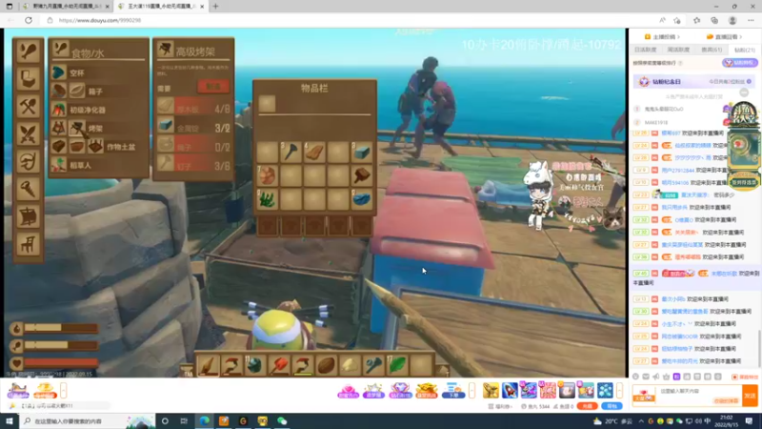Viewport: 762px width, 429px height.
Task: Add page to favorites star icon
Action: tap(677, 20)
